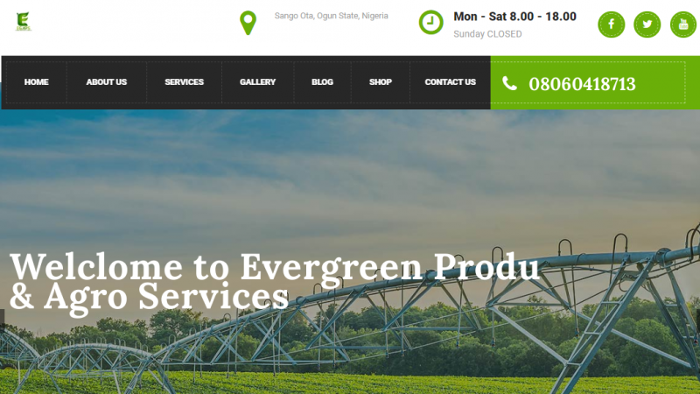Image resolution: width=700 pixels, height=394 pixels.
Task: Click the Welcome to Evergreen hero heading
Action: [275, 280]
